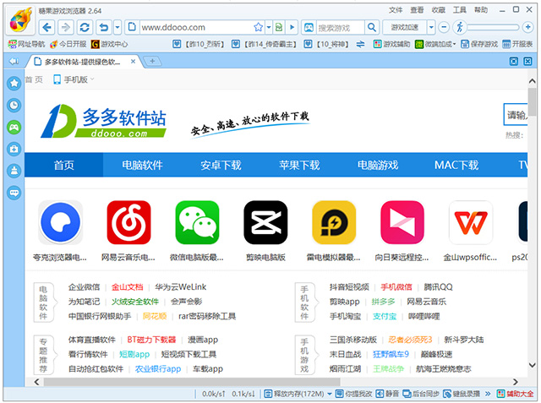Open the 网易云音乐 red app icon
The image size is (541, 403).
tap(128, 222)
